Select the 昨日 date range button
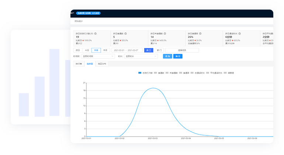The image size is (284, 155). [78, 50]
